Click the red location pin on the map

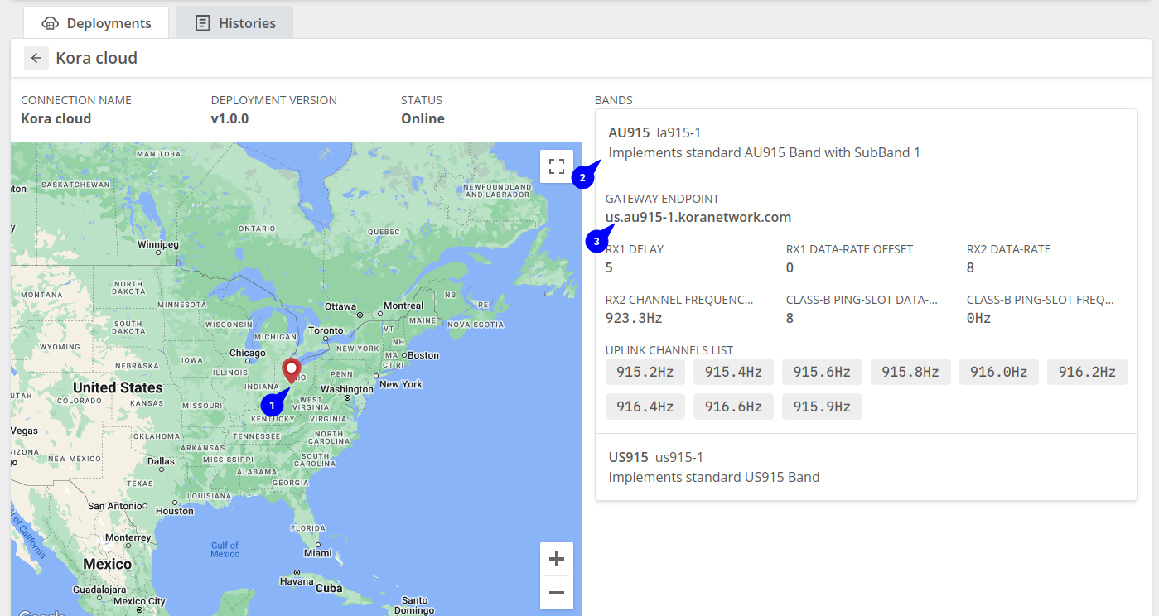point(292,372)
